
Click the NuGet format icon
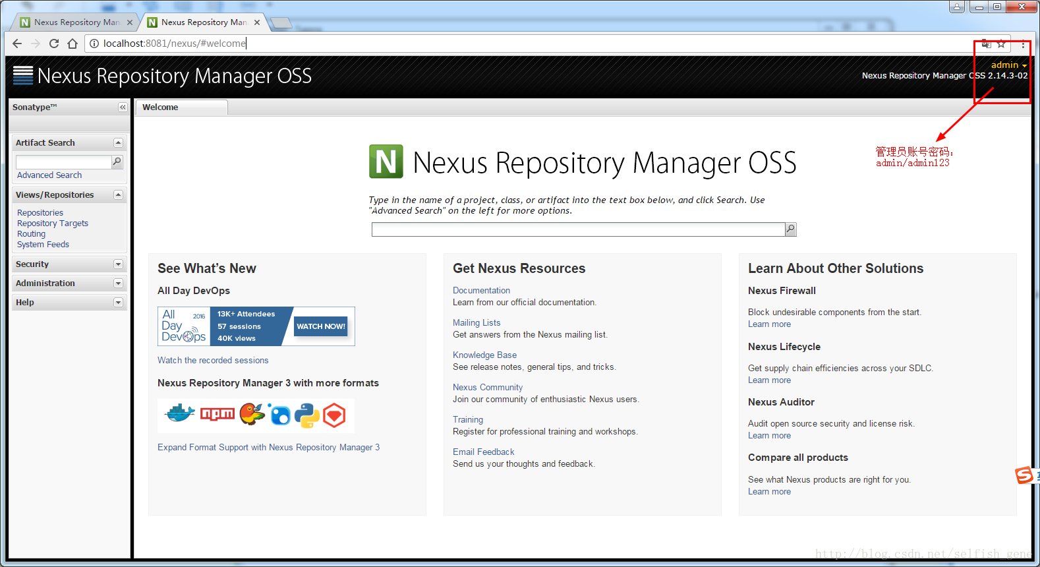pos(279,415)
